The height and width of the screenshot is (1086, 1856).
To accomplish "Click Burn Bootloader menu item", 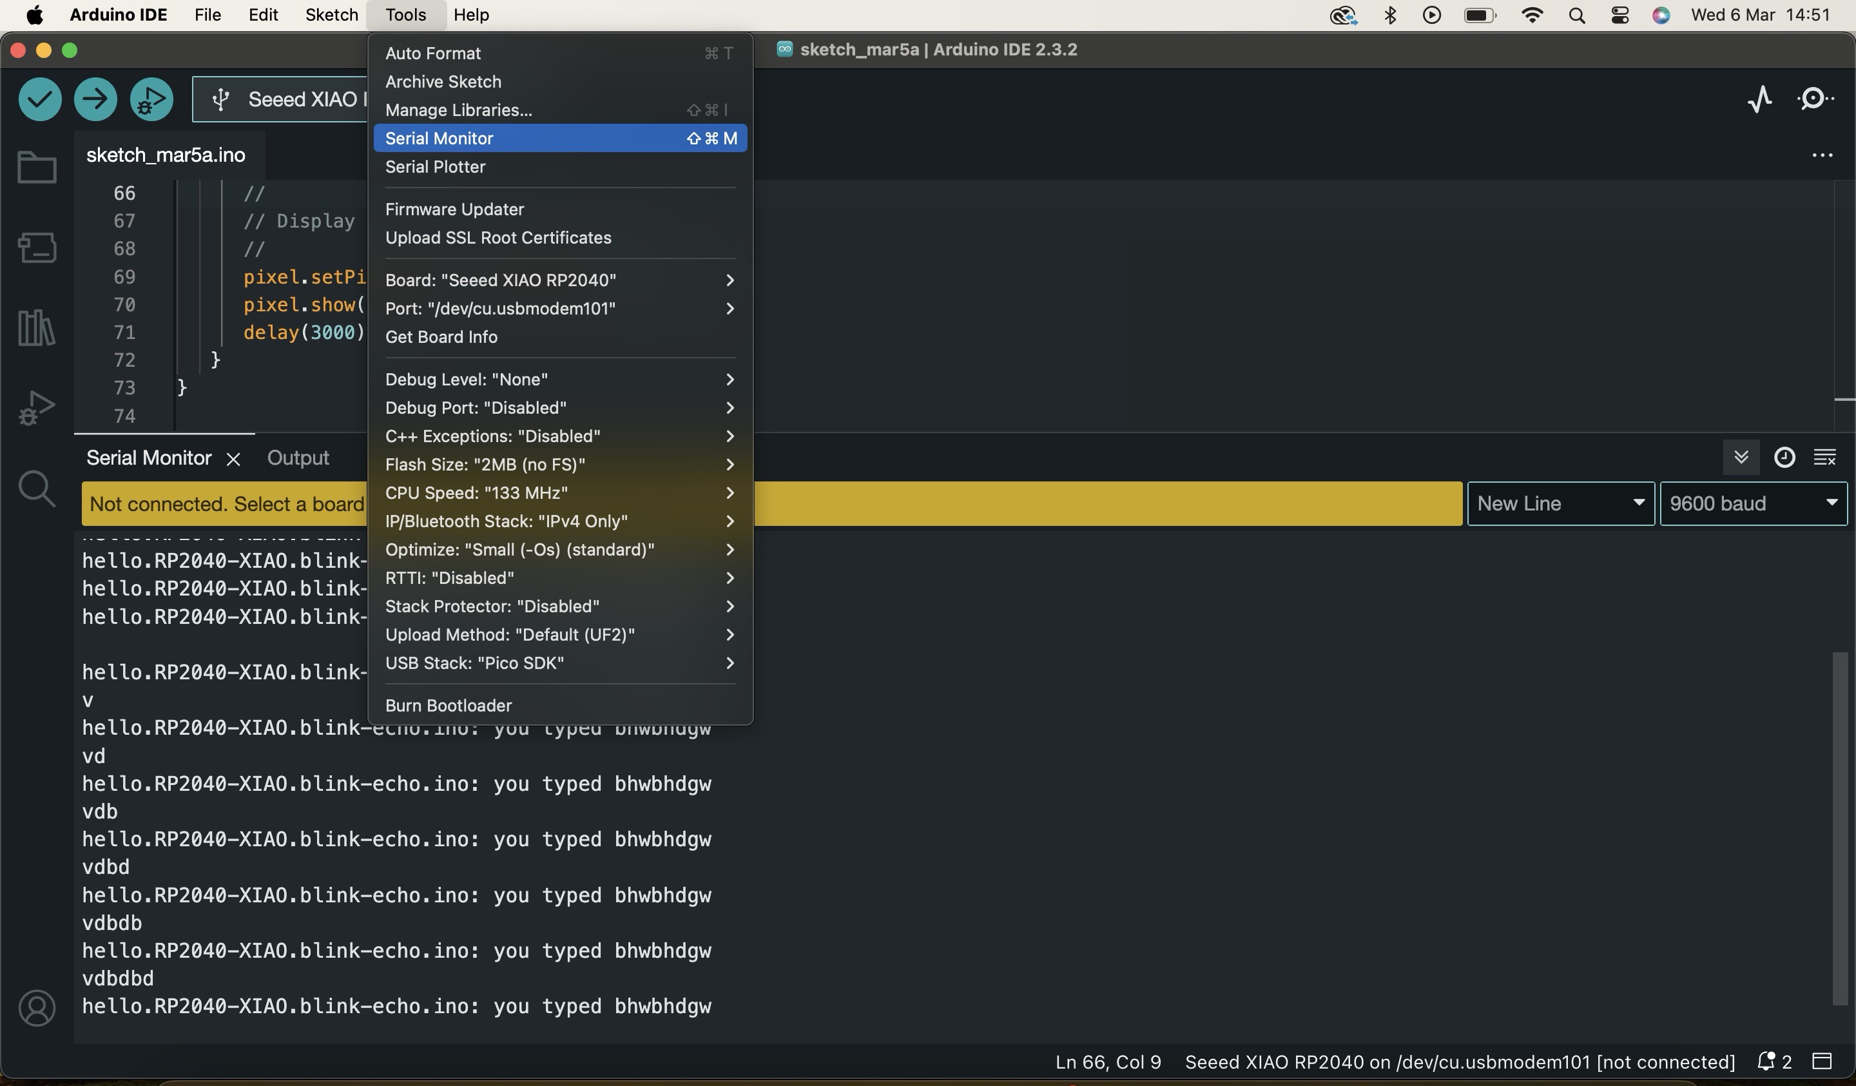I will (x=560, y=706).
